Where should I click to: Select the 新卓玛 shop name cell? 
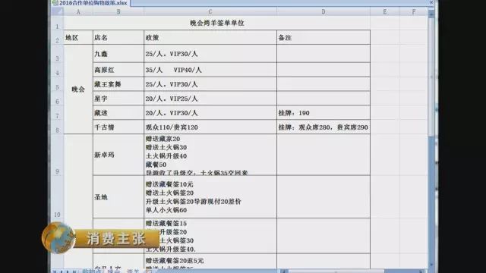tap(118, 155)
